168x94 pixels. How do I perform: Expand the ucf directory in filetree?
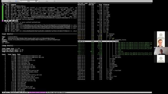(x=113, y=68)
